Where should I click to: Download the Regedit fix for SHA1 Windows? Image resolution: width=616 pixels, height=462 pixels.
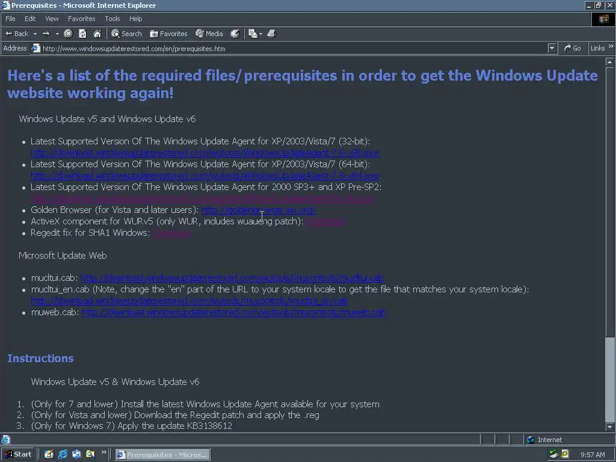(171, 233)
